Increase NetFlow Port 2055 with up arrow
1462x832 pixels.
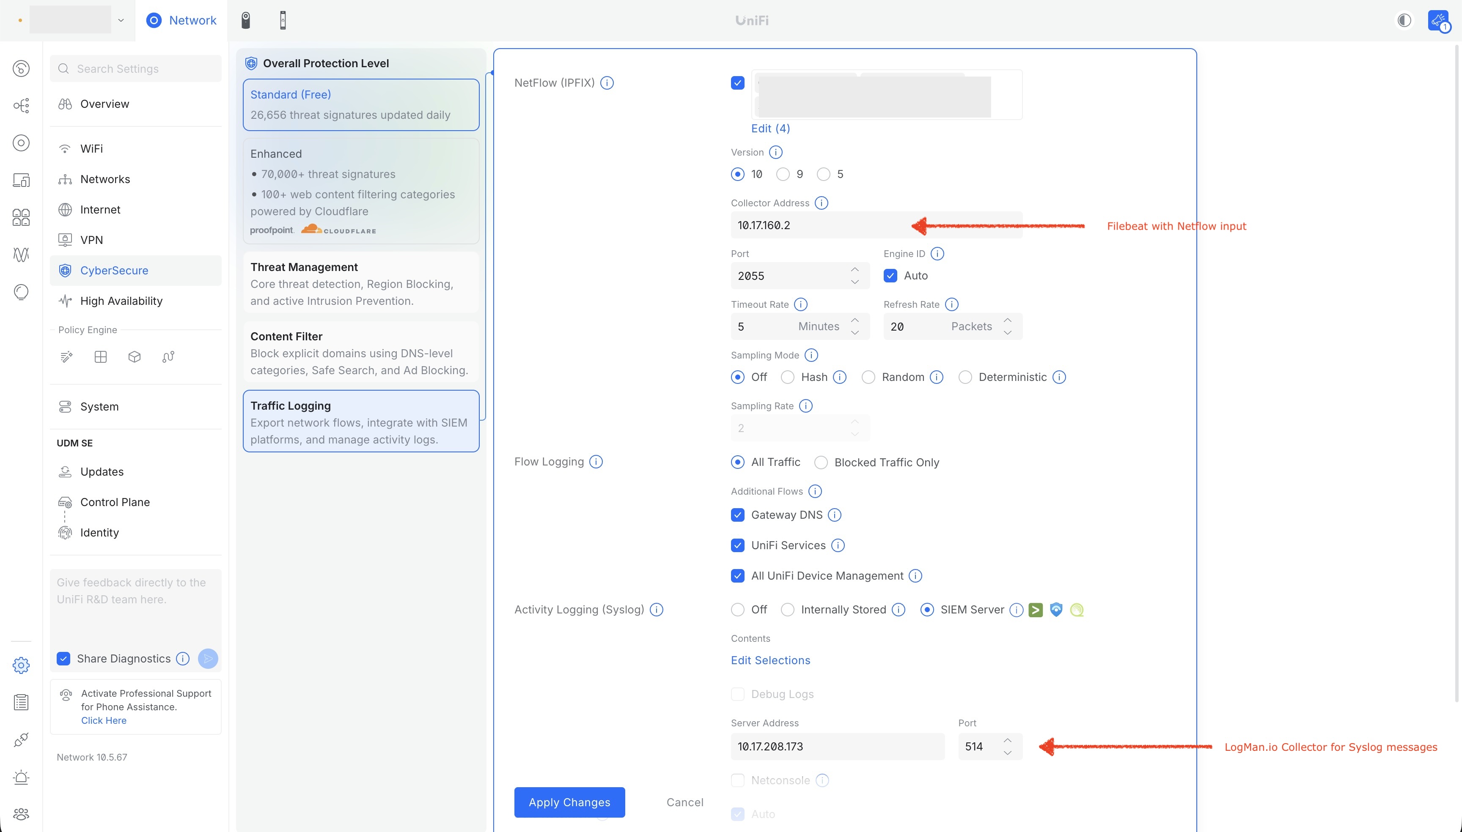click(x=855, y=270)
